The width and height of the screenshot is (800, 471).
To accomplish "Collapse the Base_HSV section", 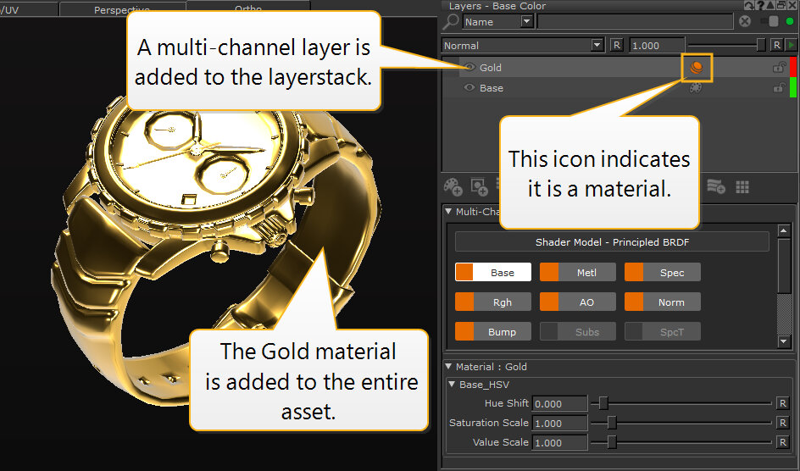I will coord(453,385).
